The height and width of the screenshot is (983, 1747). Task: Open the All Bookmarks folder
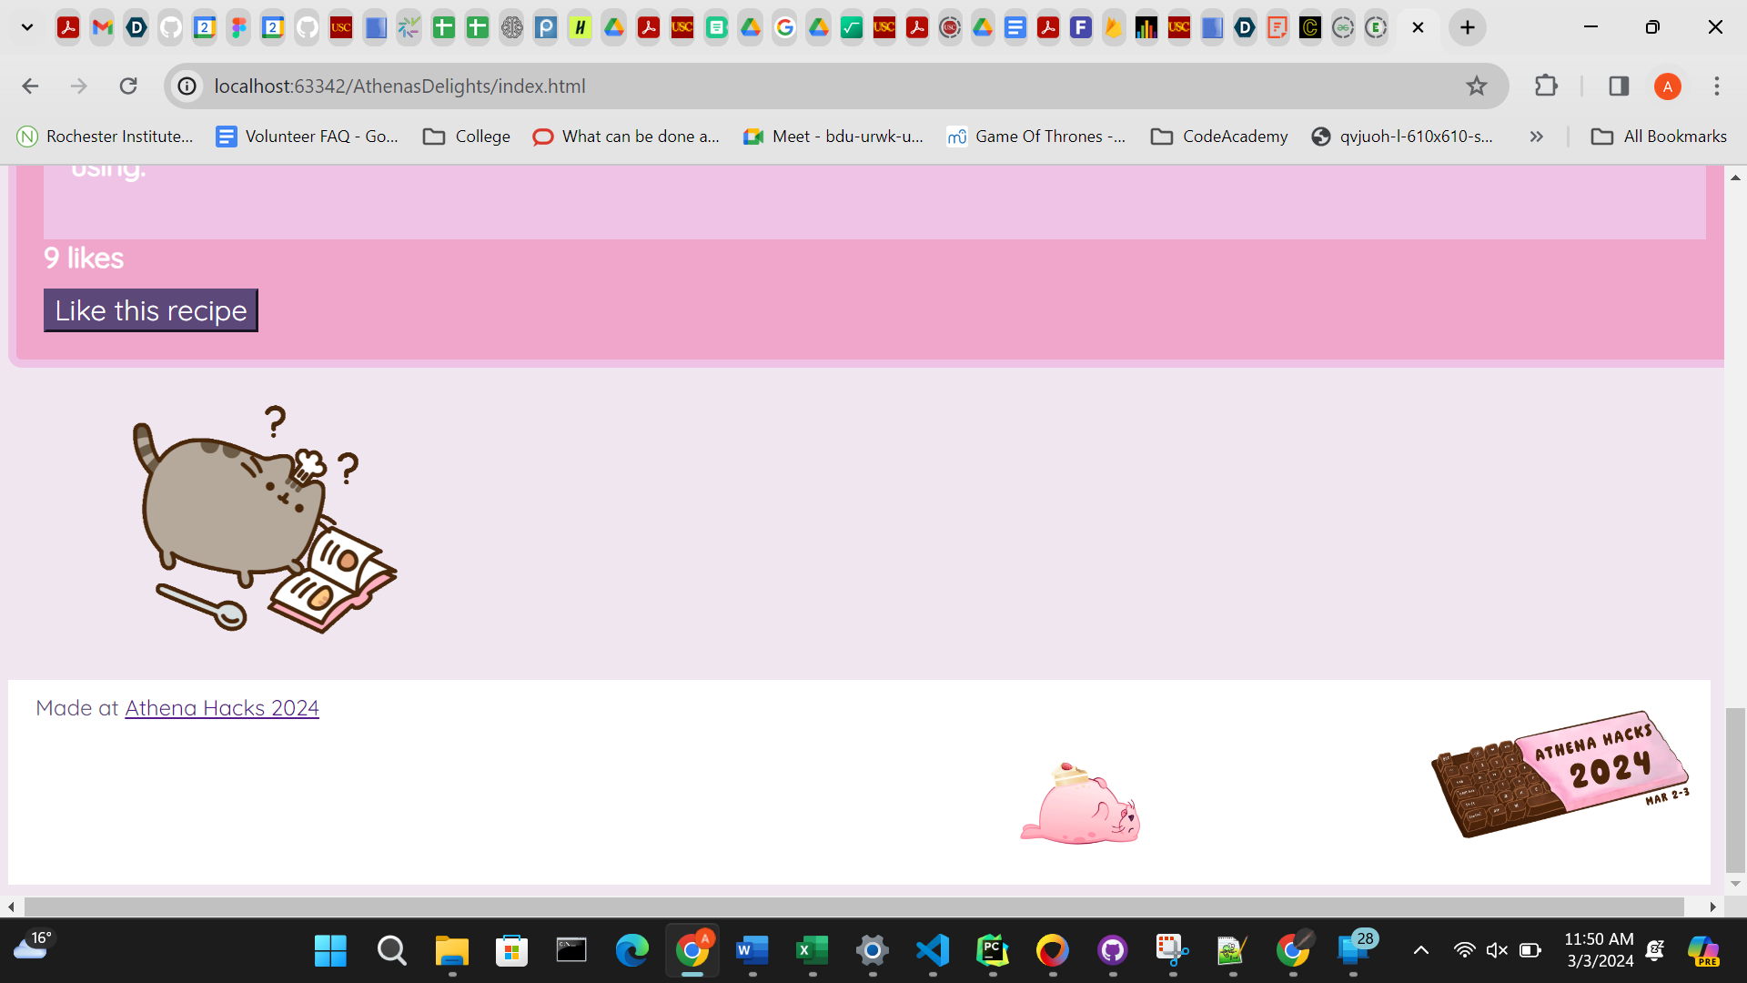1659,137
